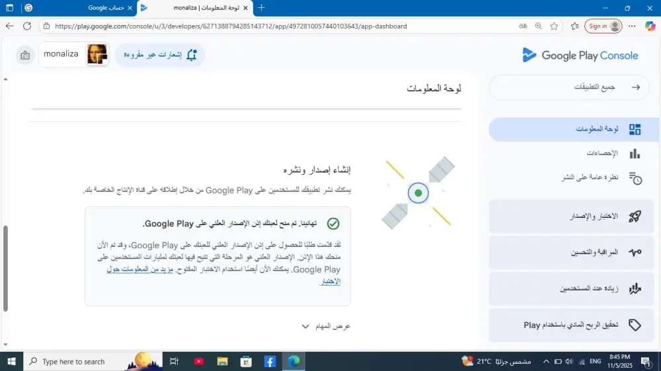Open browser settings and more menu
This screenshot has width=661, height=371.
click(x=632, y=26)
